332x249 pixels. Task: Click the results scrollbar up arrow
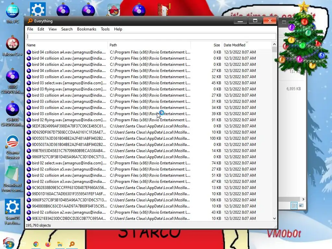(x=274, y=44)
